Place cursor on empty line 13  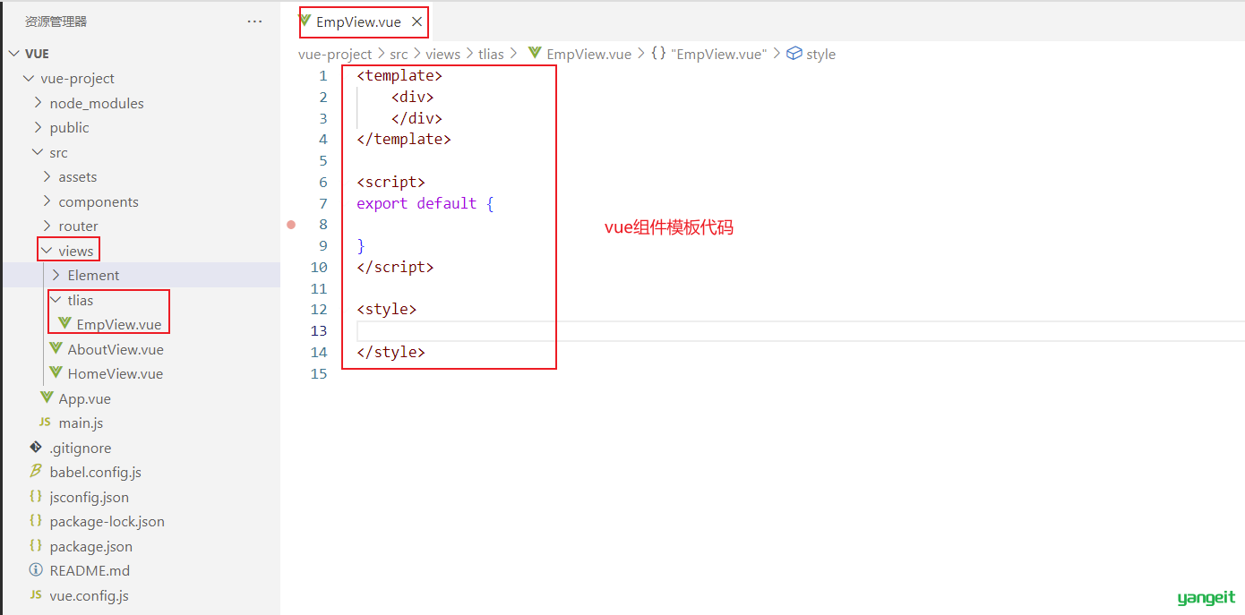[800, 330]
